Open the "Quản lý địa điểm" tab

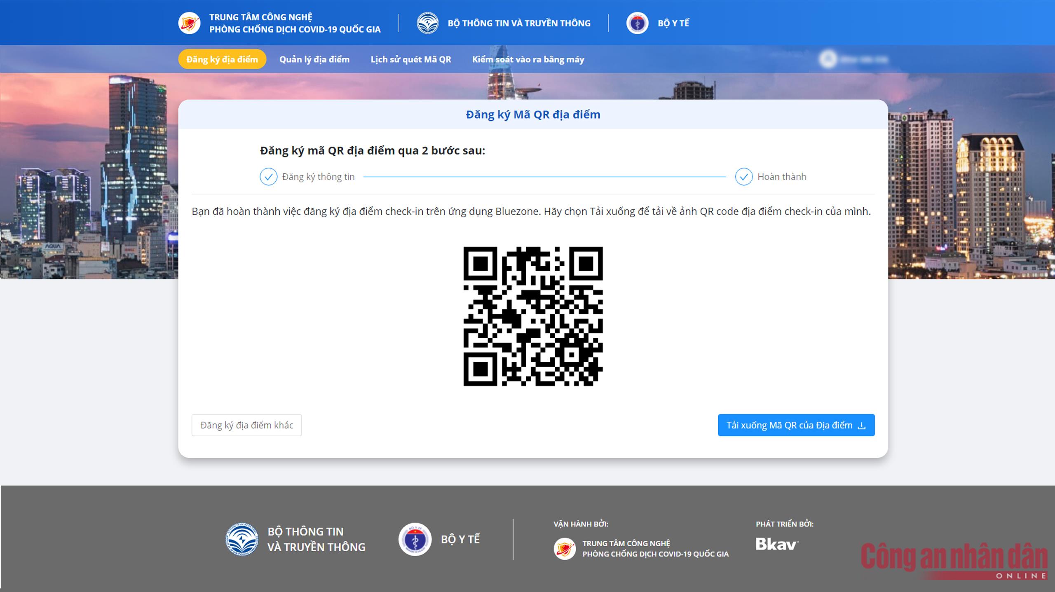(314, 59)
